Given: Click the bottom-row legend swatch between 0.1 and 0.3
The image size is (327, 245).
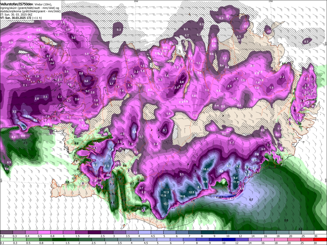Looking at the screenshot, I should coord(6,239).
